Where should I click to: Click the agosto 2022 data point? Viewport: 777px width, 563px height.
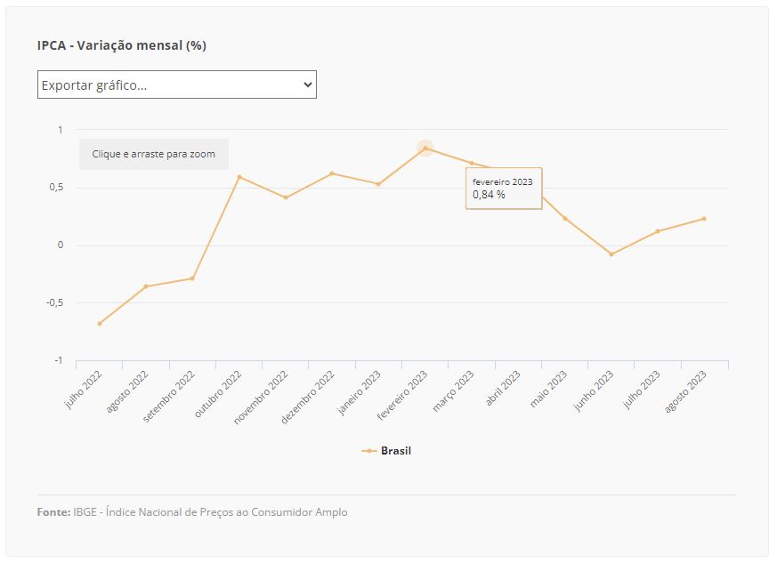146,286
